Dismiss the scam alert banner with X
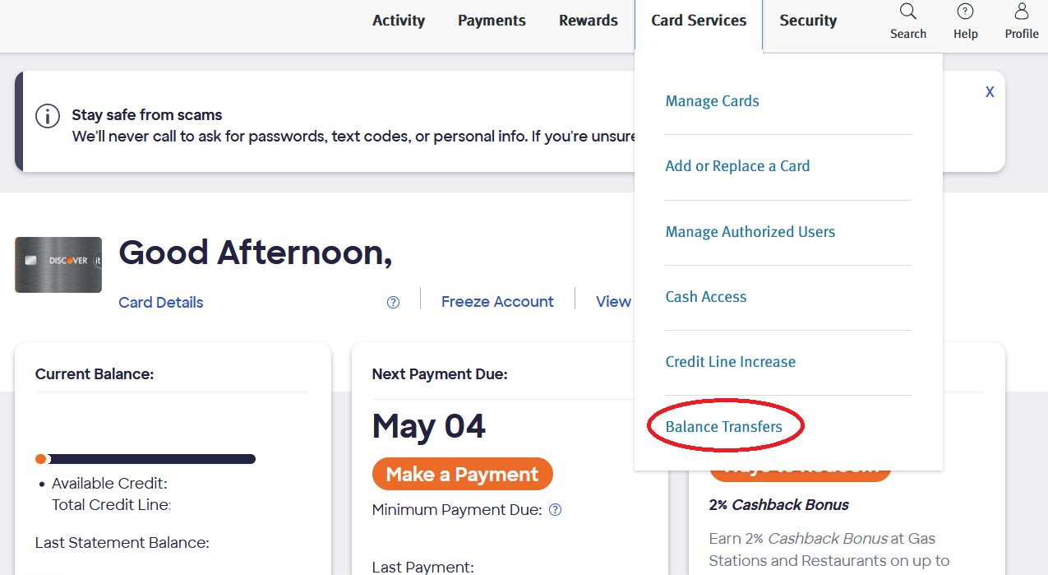1048x575 pixels. pyautogui.click(x=990, y=92)
